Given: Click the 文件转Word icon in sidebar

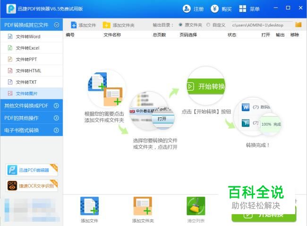Looking at the screenshot, I should point(10,36).
